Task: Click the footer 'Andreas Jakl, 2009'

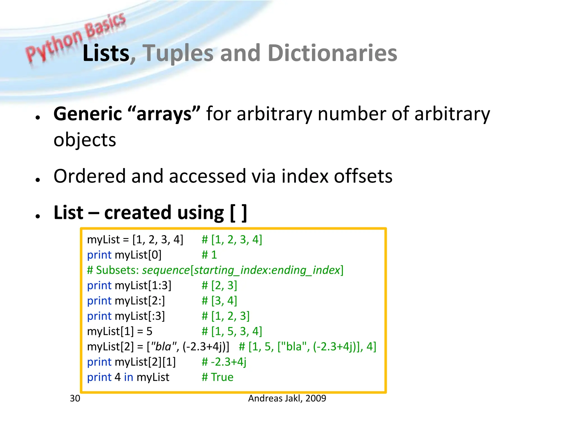Action: (287, 398)
